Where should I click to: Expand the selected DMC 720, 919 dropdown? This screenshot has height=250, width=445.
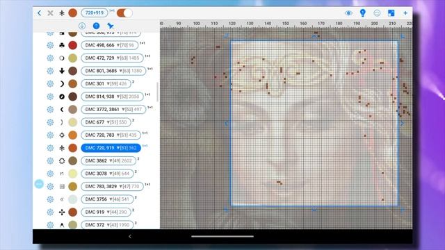[111, 148]
